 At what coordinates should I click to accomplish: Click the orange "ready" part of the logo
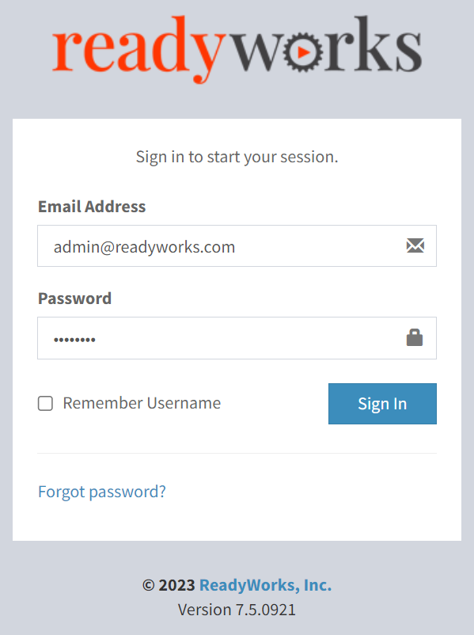[x=138, y=48]
